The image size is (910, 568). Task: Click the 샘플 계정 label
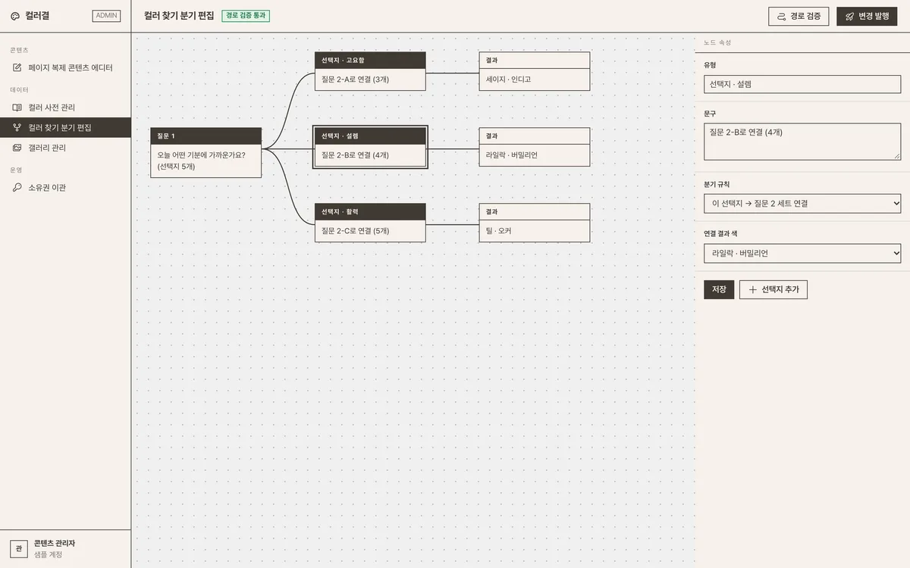click(48, 554)
